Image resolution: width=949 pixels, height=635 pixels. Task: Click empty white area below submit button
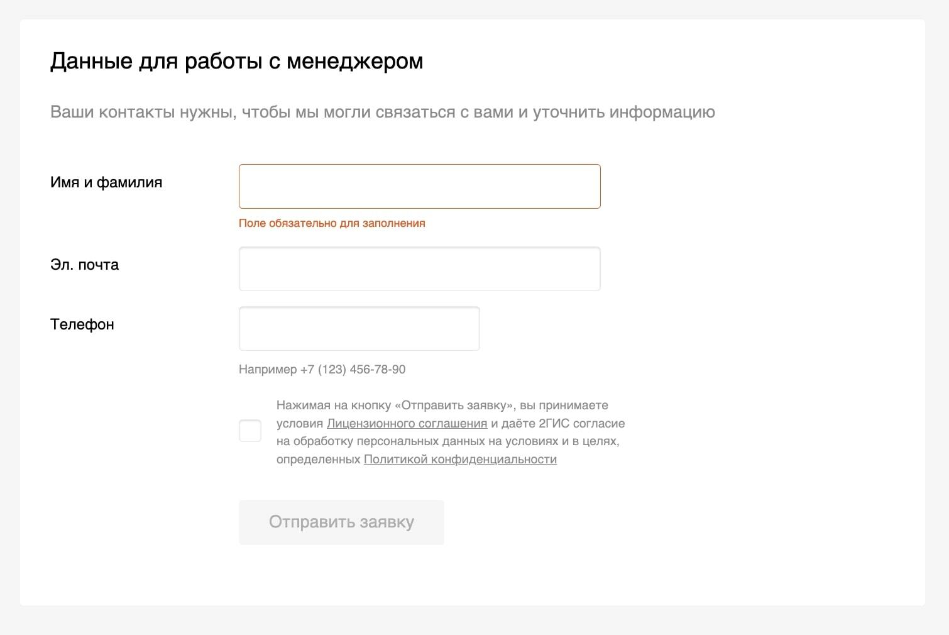click(471, 575)
